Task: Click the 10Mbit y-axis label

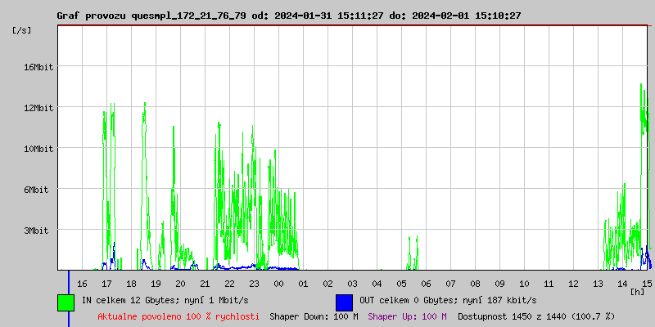Action: point(38,149)
